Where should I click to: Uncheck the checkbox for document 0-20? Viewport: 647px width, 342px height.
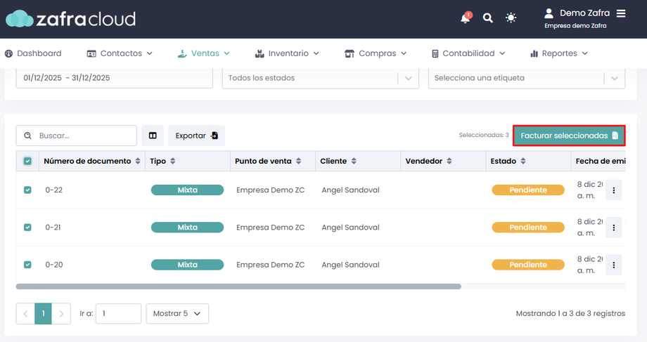(x=27, y=265)
